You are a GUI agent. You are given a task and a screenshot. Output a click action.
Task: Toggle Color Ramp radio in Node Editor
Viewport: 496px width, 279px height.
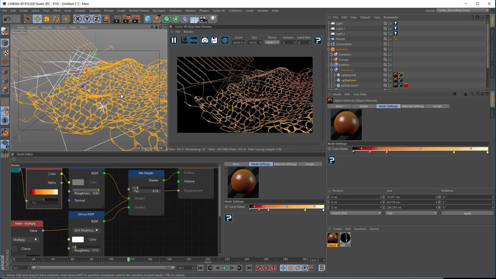point(226,207)
